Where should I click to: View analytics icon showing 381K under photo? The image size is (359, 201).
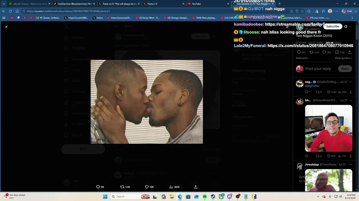pos(171,187)
